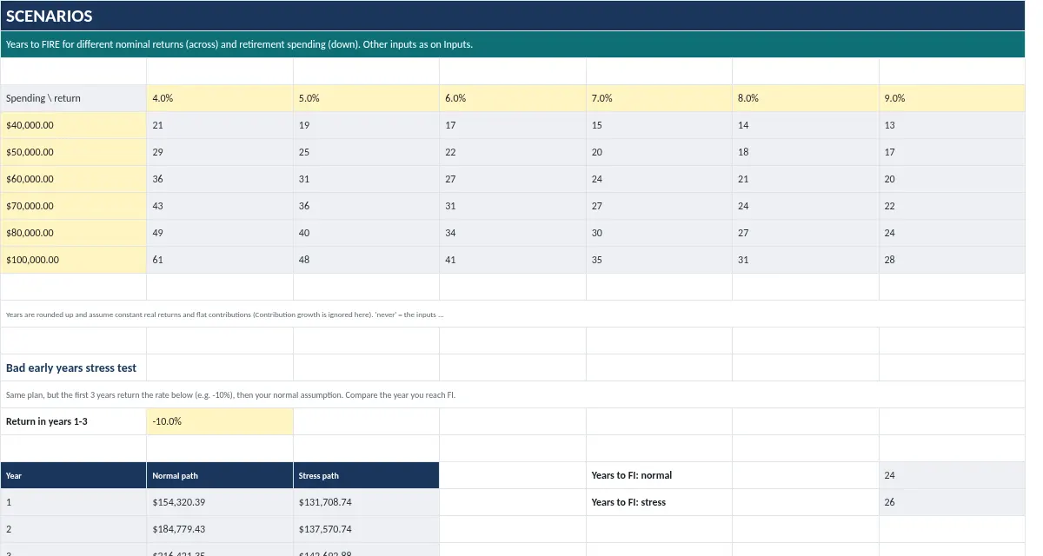This screenshot has height=556, width=1043.
Task: Select the $137,570.74 stress path cell
Action: coord(367,529)
